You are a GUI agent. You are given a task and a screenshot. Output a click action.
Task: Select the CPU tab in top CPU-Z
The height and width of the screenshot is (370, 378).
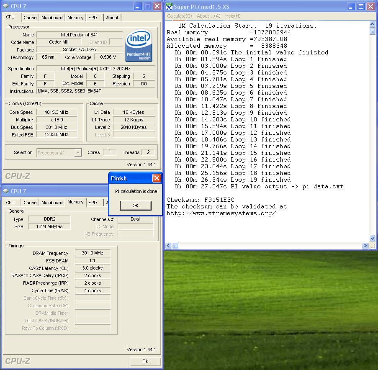10,17
